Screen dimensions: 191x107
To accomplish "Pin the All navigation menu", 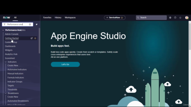I will click(x=36, y=24).
